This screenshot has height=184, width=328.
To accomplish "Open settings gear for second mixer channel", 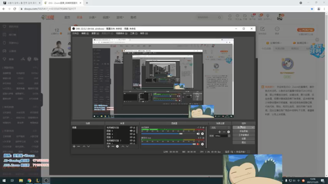I will (202, 144).
